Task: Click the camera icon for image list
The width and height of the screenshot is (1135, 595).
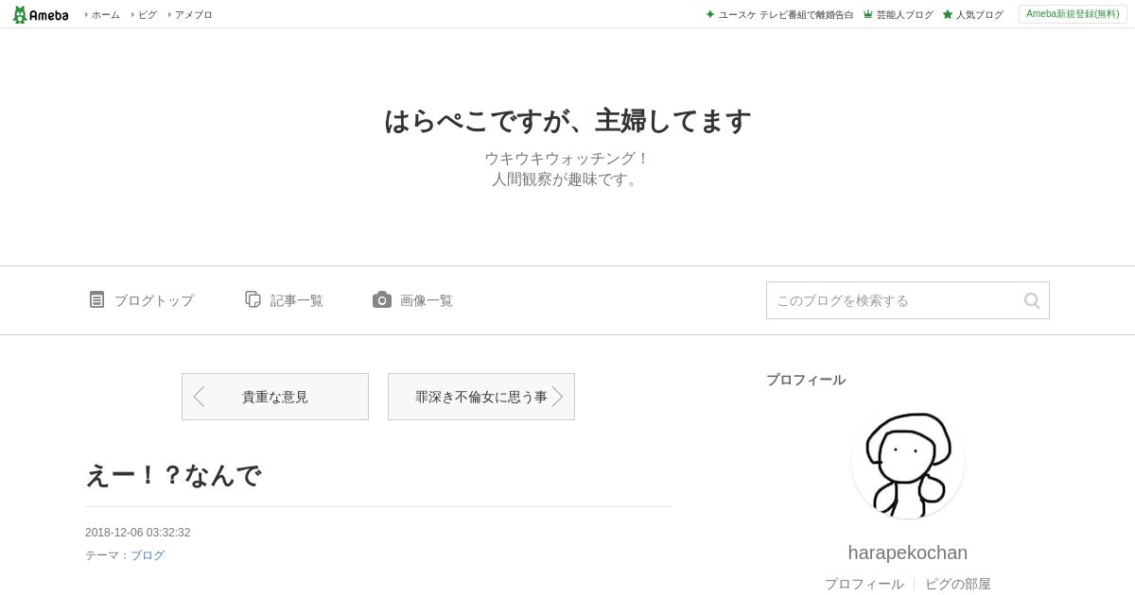Action: tap(382, 299)
